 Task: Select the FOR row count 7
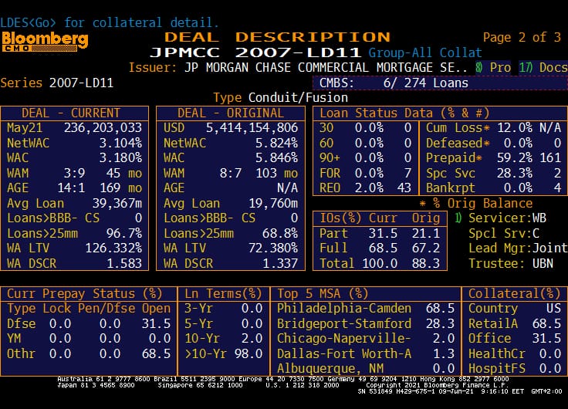tap(408, 173)
